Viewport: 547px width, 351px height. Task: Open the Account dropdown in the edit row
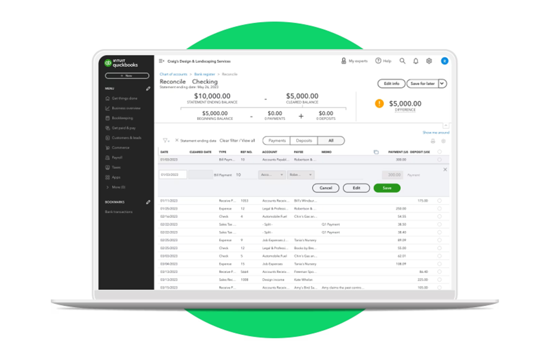(x=273, y=174)
